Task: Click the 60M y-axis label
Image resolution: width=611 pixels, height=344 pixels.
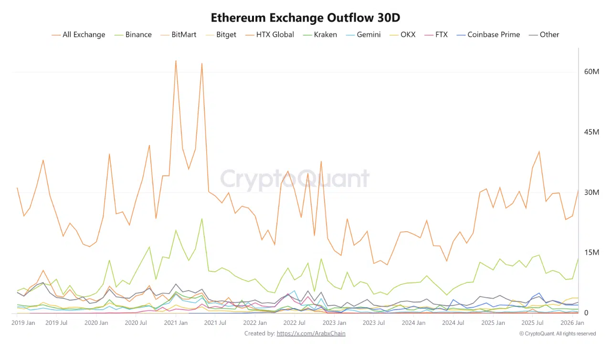Action: pos(591,72)
